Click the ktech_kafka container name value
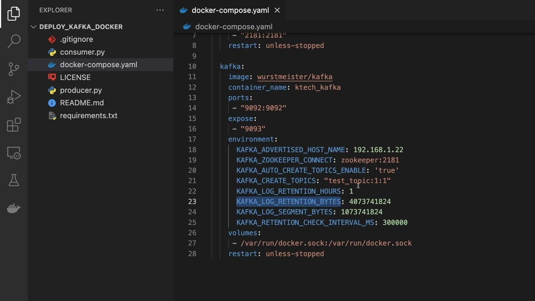The width and height of the screenshot is (535, 301). pos(318,87)
